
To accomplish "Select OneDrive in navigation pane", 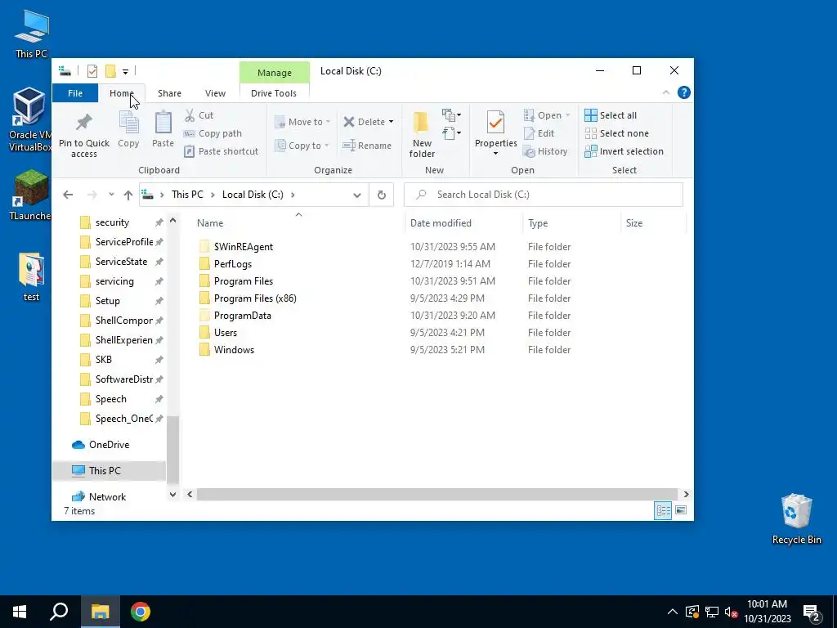I will click(x=109, y=445).
